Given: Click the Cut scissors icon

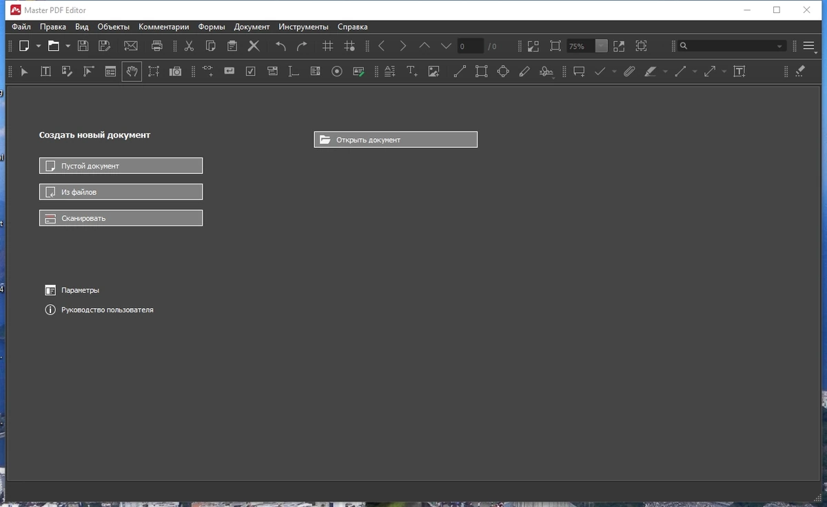Looking at the screenshot, I should (189, 46).
